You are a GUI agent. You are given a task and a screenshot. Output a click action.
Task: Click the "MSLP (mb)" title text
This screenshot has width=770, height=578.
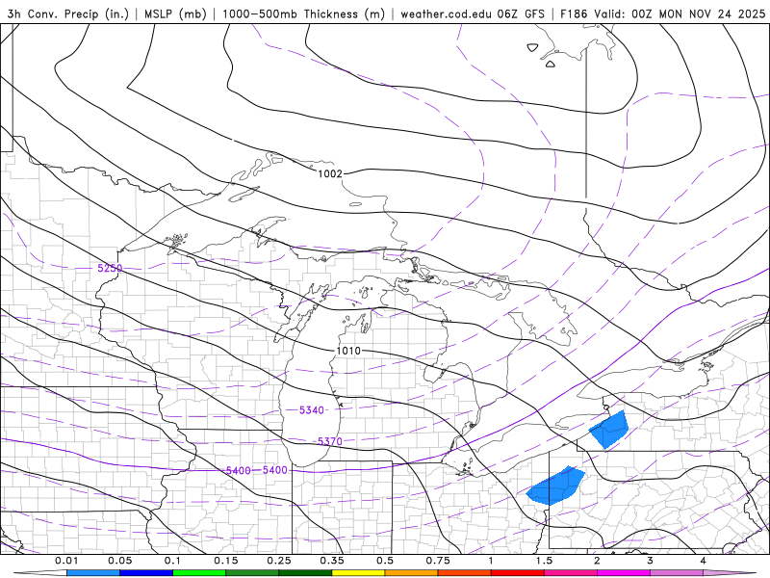[x=175, y=13]
